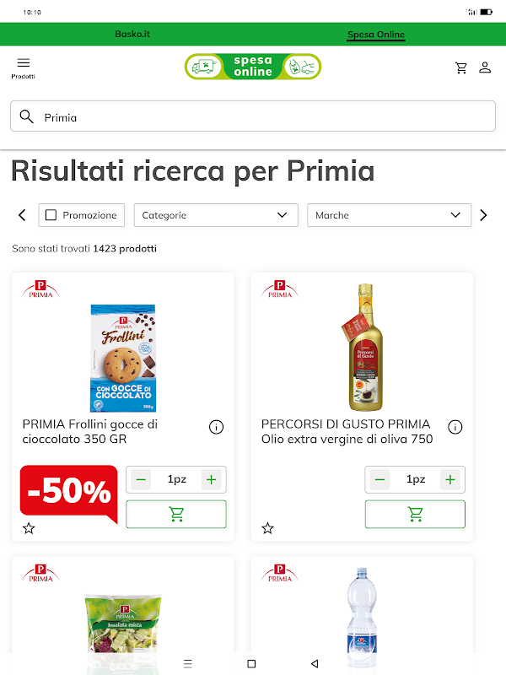The height and width of the screenshot is (675, 506).
Task: Decrease olive oil quantity with minus
Action: (379, 479)
